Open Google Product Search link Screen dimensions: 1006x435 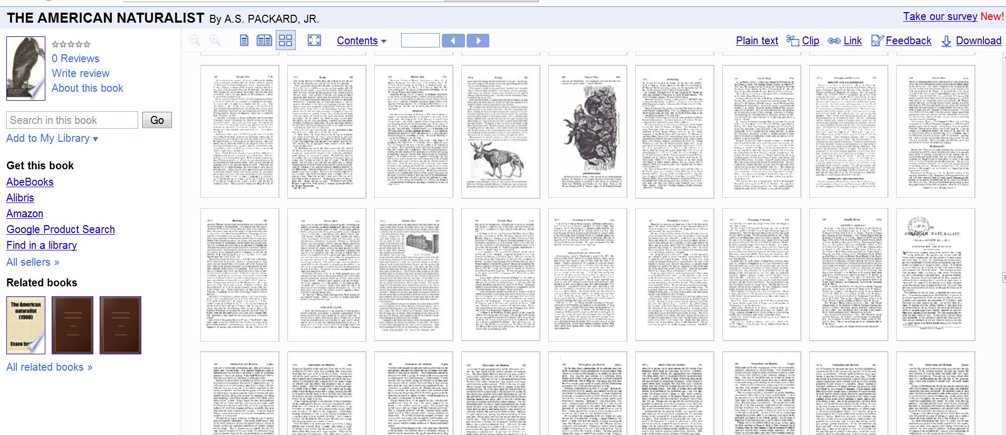61,229
